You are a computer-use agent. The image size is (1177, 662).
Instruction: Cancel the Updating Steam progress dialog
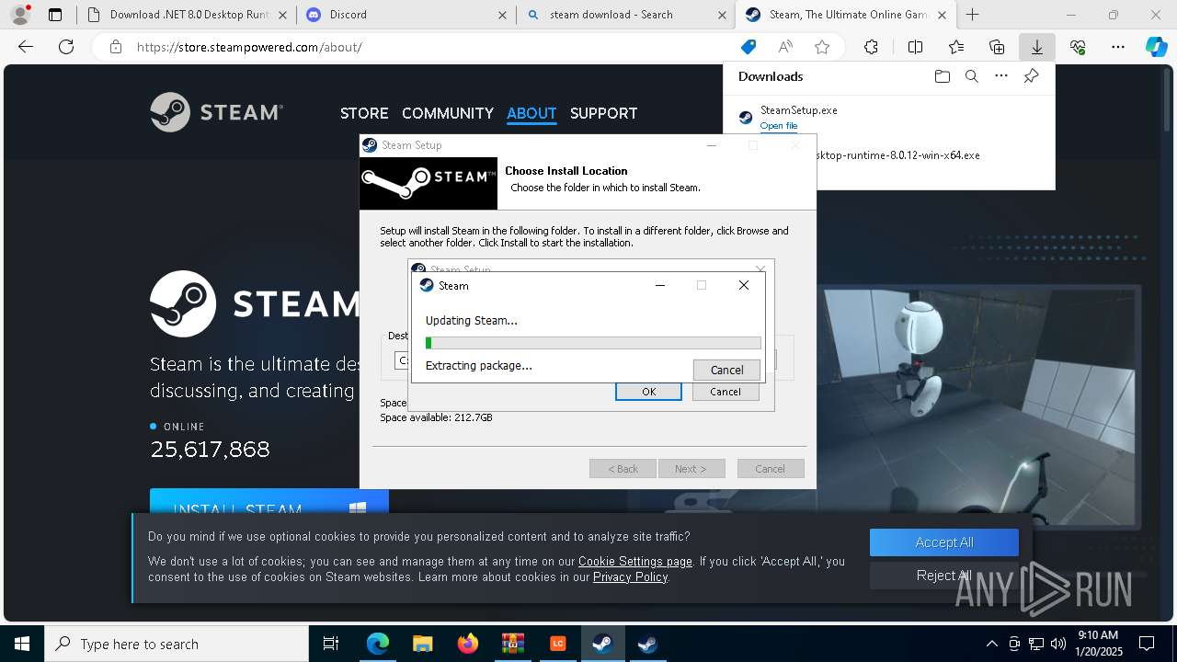pos(726,370)
